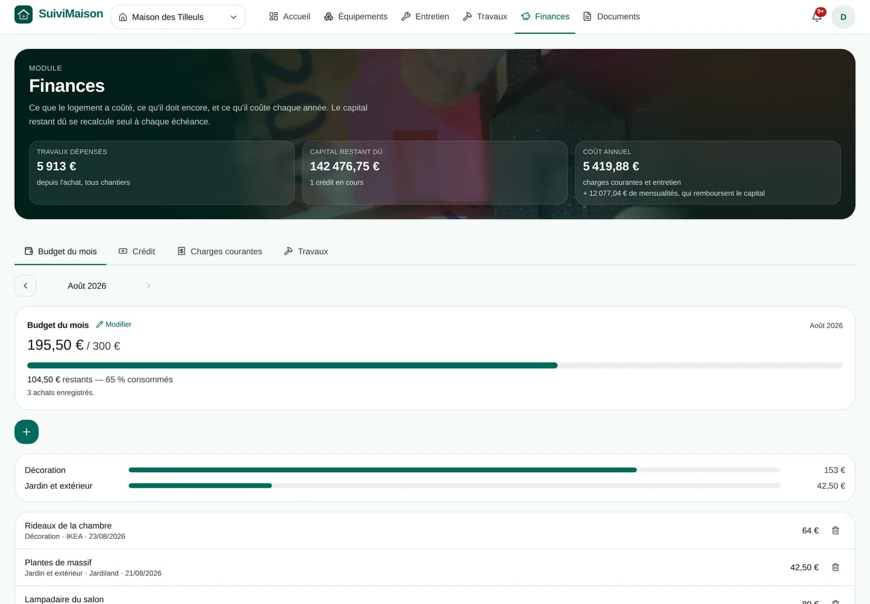Open Travaux in the top navigation
The width and height of the screenshot is (870, 604).
coord(485,16)
